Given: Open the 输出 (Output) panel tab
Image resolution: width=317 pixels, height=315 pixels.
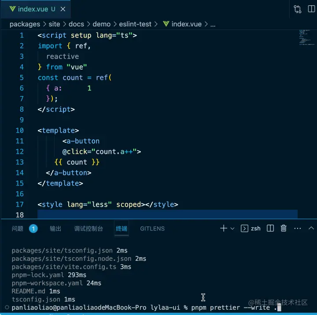Looking at the screenshot, I should (x=55, y=229).
